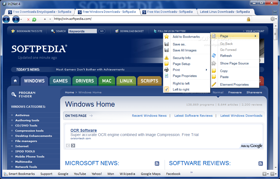
Task: Toggle the checked Left to right option
Action: tap(187, 89)
